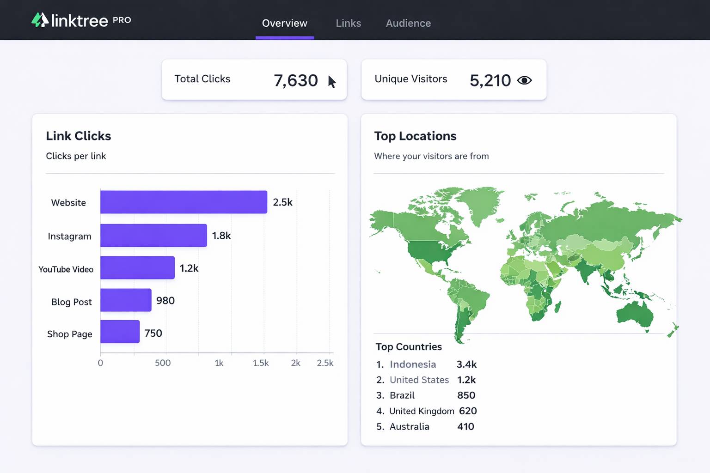The image size is (710, 473).
Task: Switch to the Links tab
Action: click(348, 23)
